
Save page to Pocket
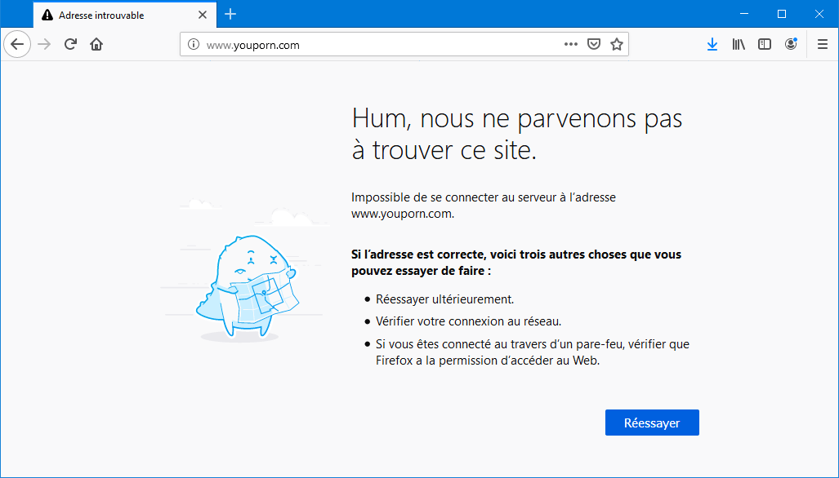[x=594, y=44]
